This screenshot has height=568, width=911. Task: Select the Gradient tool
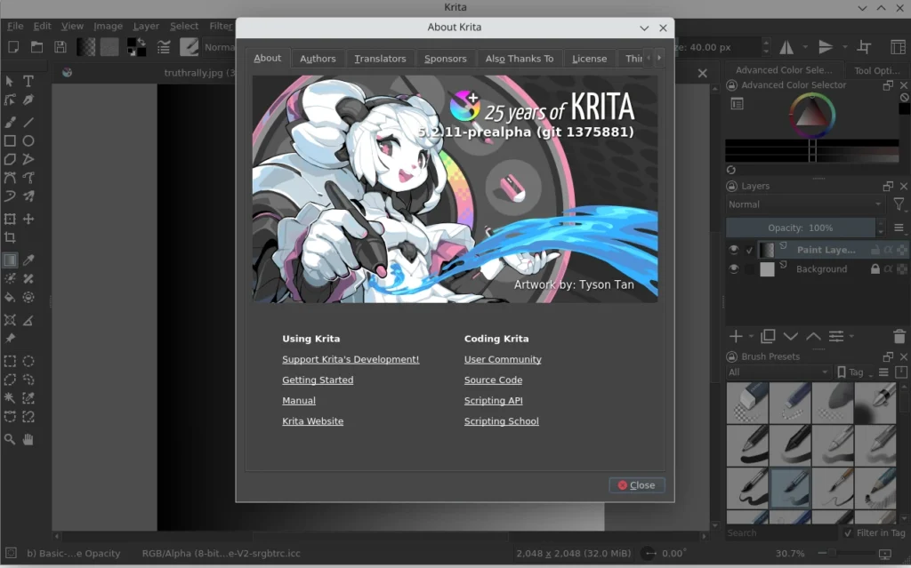[10, 260]
